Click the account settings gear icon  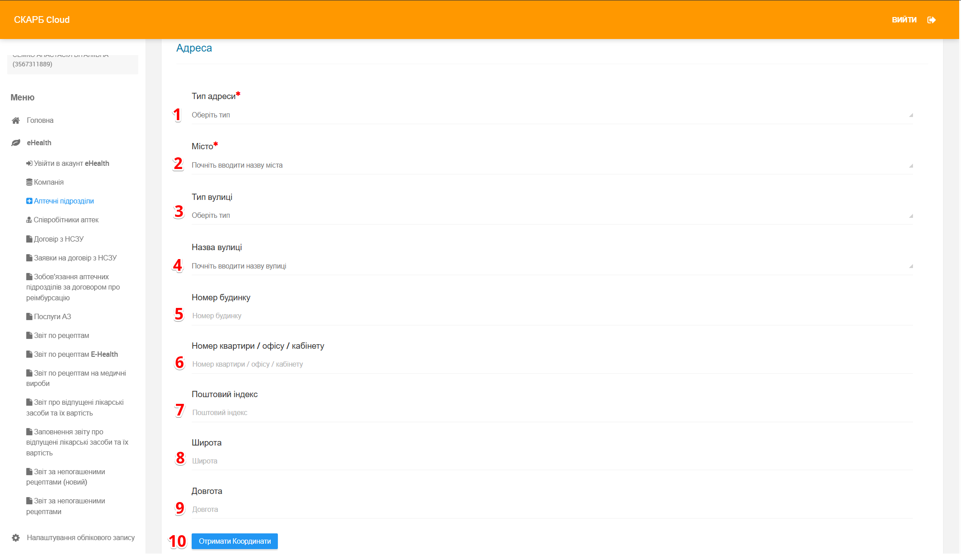[16, 537]
